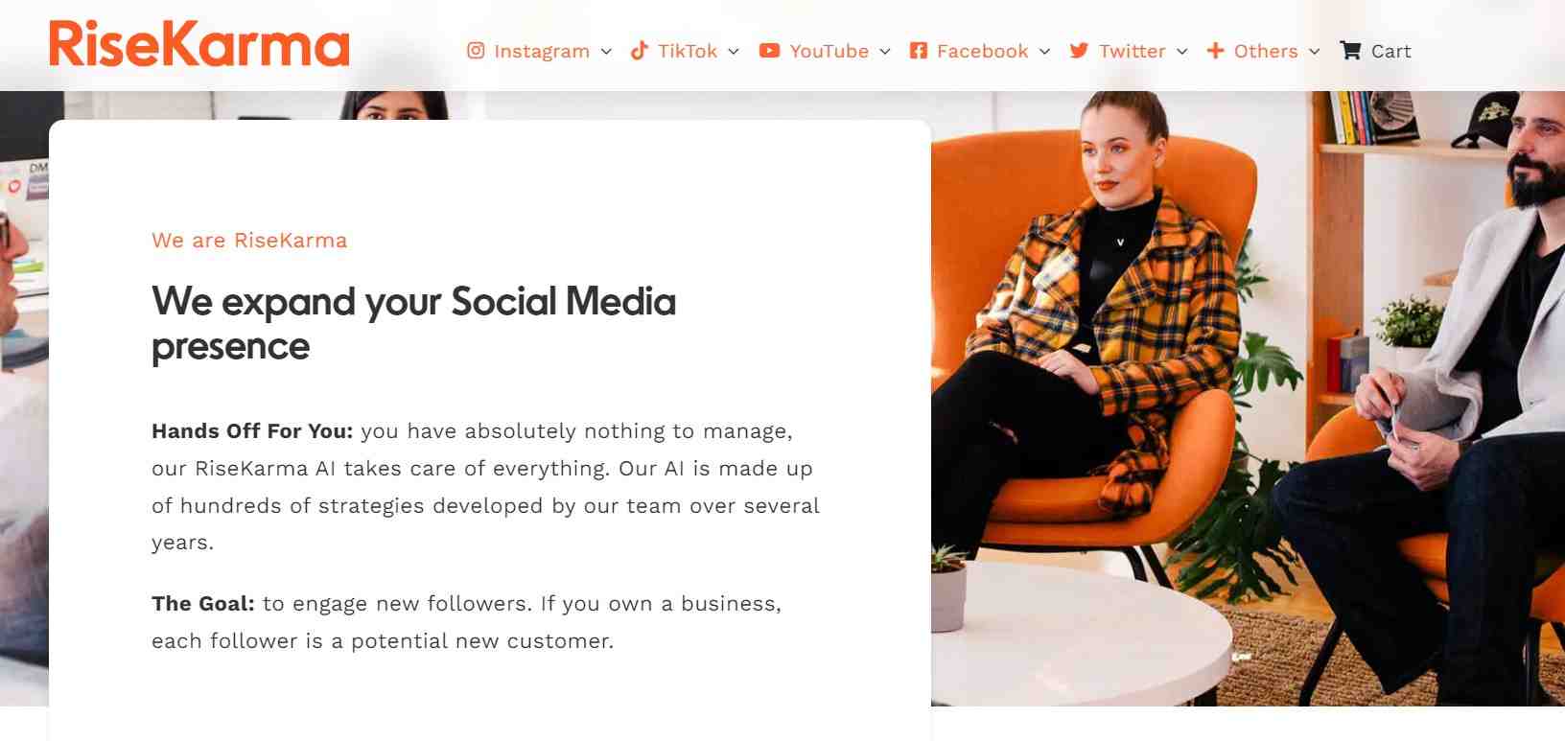Image resolution: width=1565 pixels, height=741 pixels.
Task: Select the Instagram menu item
Action: [x=541, y=51]
